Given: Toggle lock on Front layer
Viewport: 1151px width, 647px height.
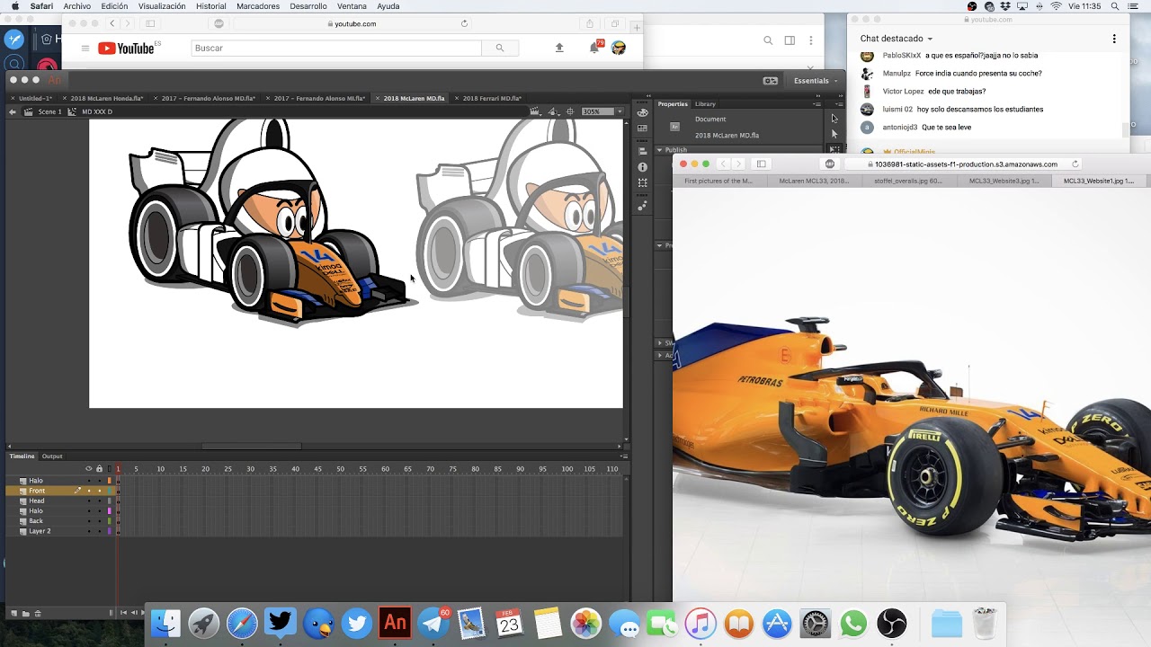Looking at the screenshot, I should click(x=100, y=491).
